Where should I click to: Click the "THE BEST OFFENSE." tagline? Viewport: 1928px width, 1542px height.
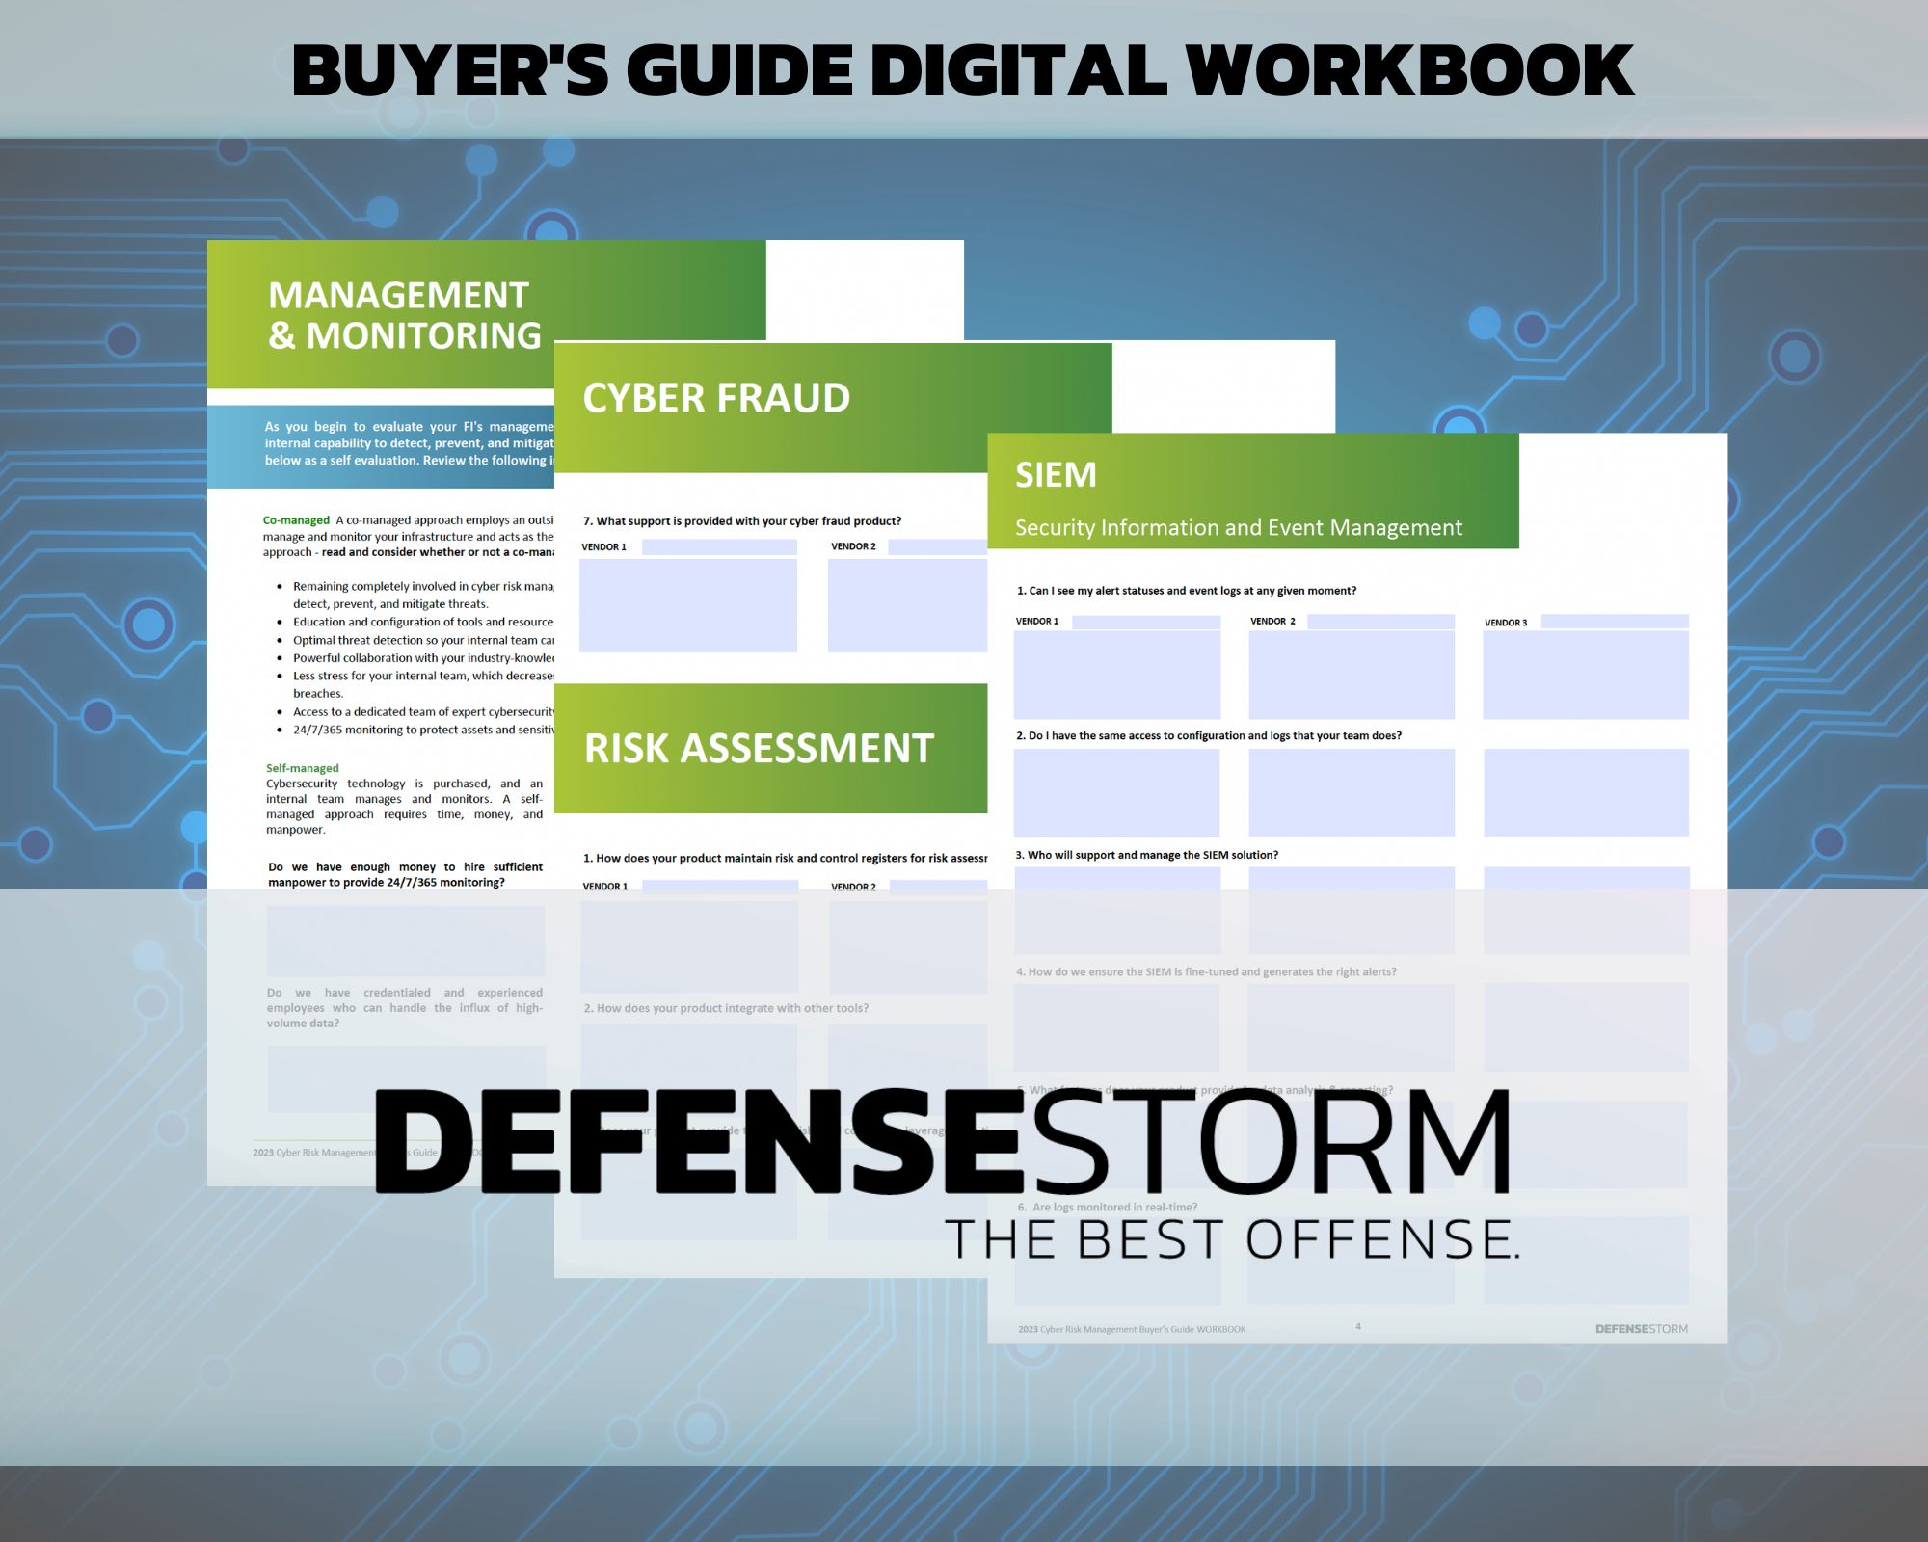coord(1233,1238)
